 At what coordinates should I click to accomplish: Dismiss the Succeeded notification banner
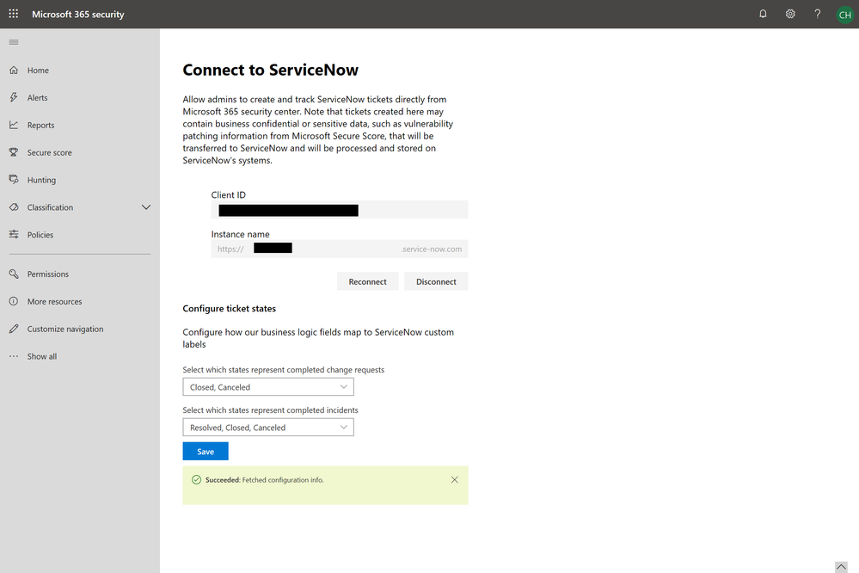[x=455, y=480]
